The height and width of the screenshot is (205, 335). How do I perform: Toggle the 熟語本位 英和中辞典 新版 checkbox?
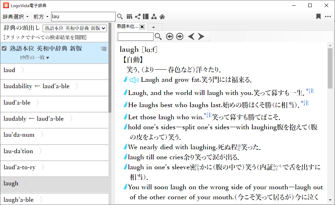(x=4, y=49)
